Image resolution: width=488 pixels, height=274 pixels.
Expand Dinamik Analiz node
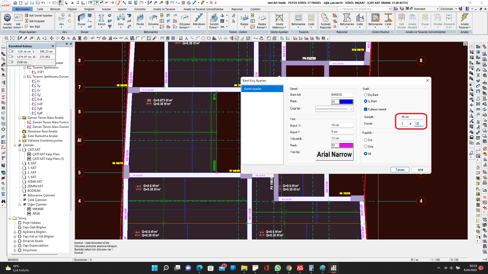[15, 241]
